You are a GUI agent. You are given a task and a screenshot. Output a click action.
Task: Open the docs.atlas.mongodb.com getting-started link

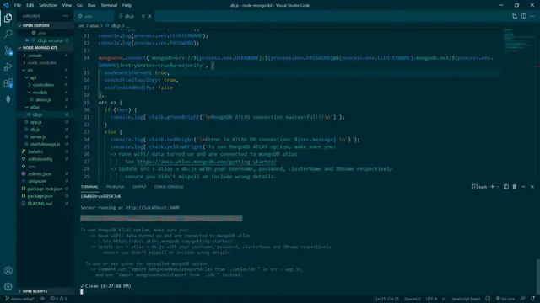206,162
